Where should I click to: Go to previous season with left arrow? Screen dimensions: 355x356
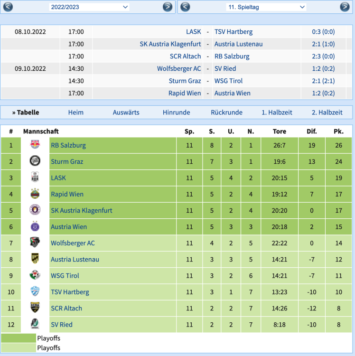[8, 7]
